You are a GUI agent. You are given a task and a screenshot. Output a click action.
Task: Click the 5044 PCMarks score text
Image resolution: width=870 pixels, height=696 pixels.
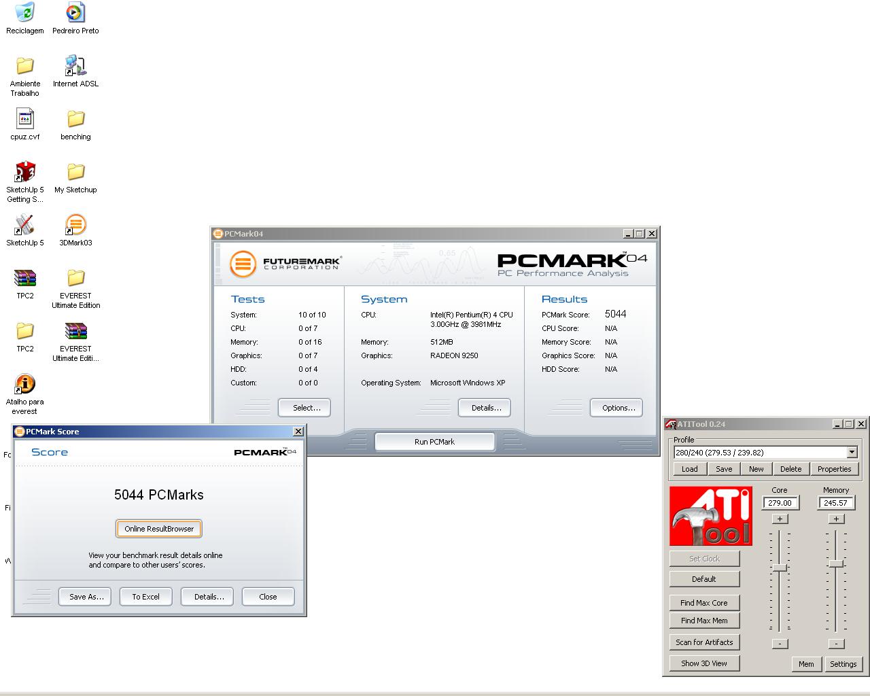(x=159, y=495)
